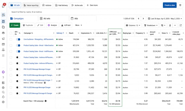185x111 pixels.
Task: Click the Create a view button
Action: coord(170,5)
